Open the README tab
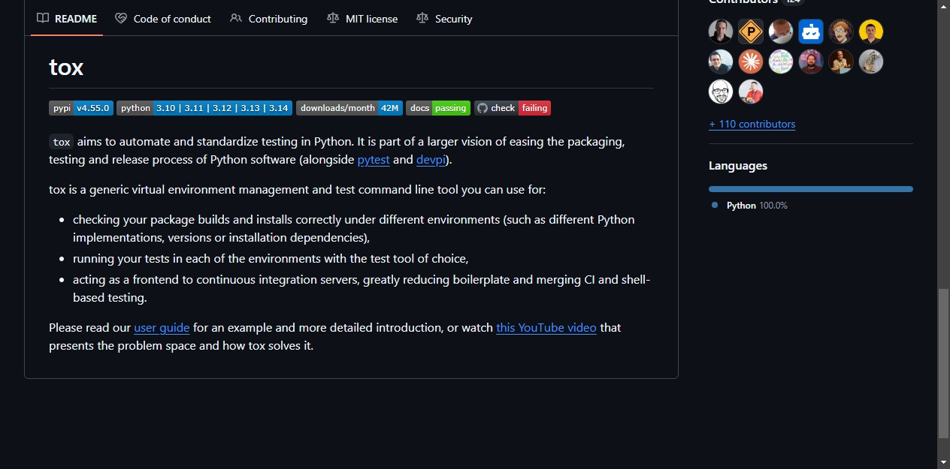This screenshot has height=469, width=950. pos(67,19)
